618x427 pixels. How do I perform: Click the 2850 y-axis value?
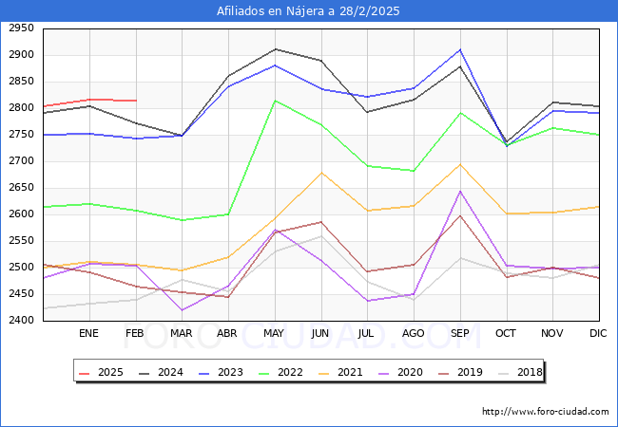pos(21,82)
